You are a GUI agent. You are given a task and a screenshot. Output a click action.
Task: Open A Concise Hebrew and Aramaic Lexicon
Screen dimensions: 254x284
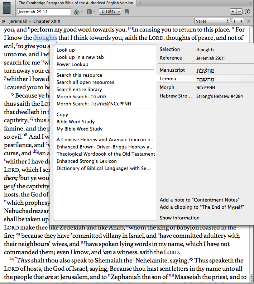click(x=106, y=139)
